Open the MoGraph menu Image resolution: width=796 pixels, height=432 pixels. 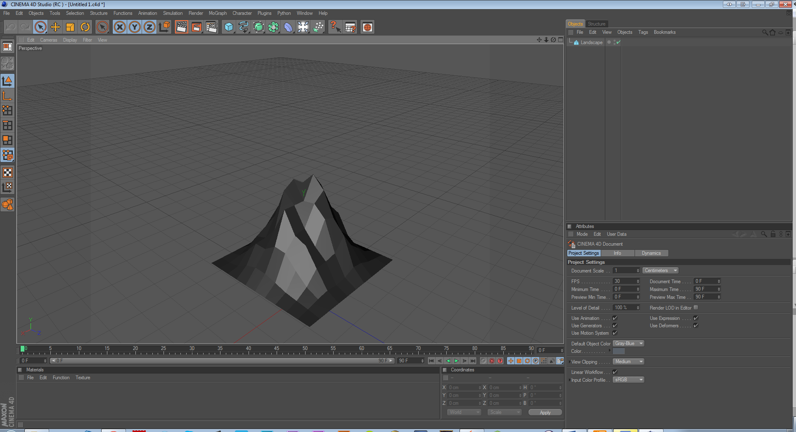click(x=218, y=13)
